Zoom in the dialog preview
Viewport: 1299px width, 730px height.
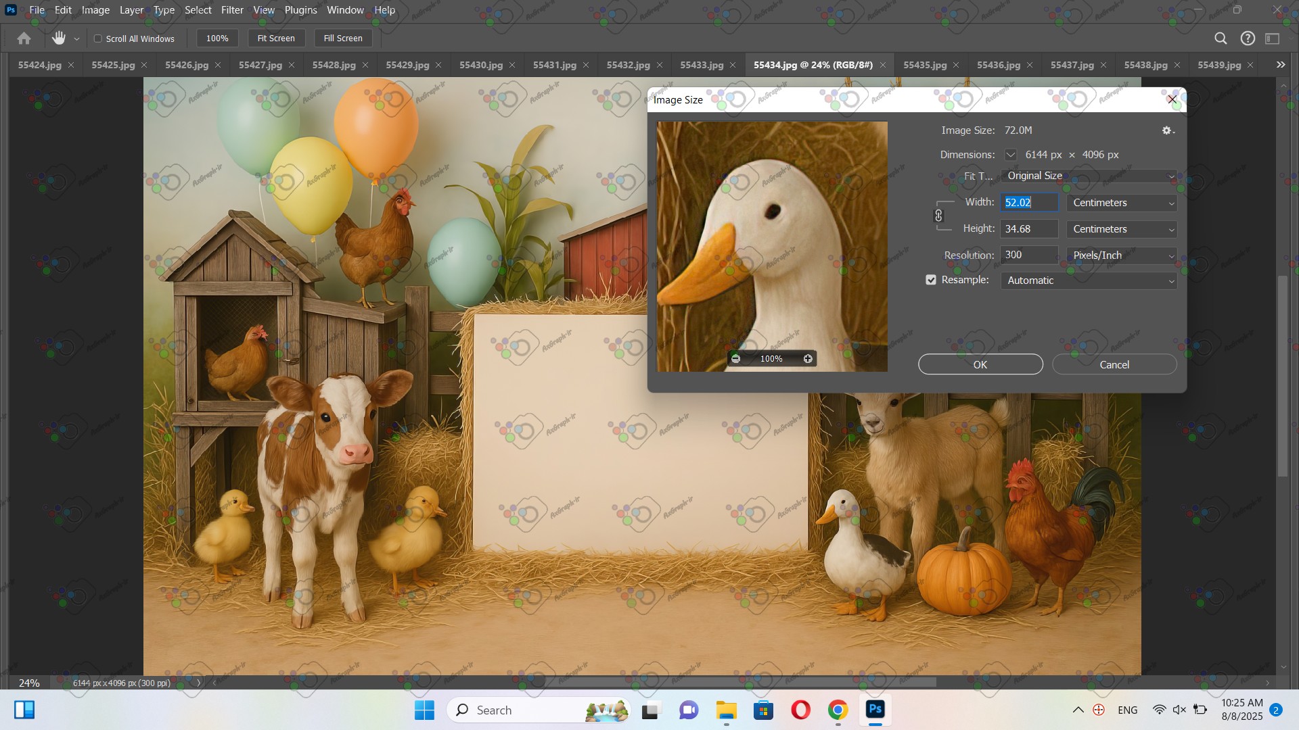pos(808,359)
